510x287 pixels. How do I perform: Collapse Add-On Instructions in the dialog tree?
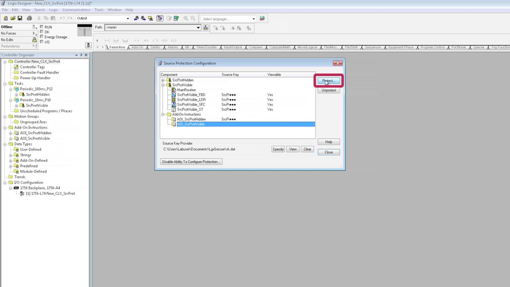[163, 114]
